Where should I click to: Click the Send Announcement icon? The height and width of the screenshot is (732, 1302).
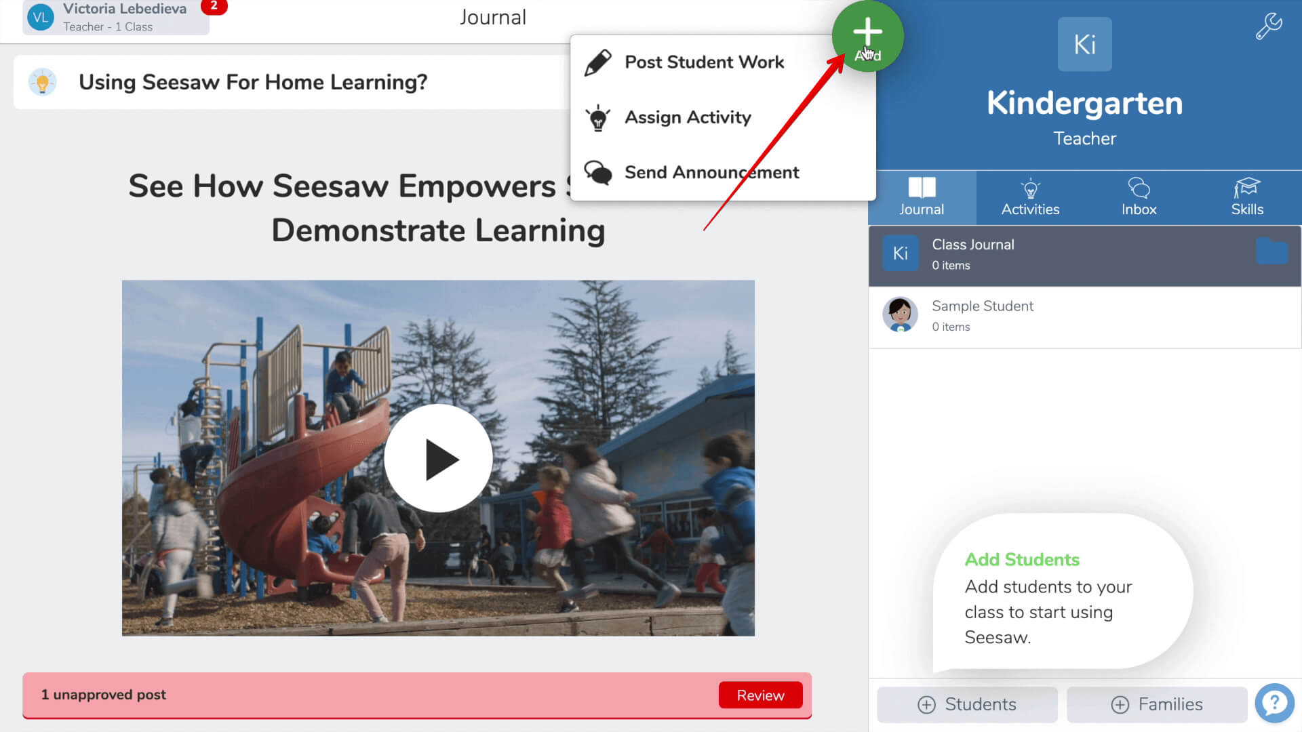[597, 171]
